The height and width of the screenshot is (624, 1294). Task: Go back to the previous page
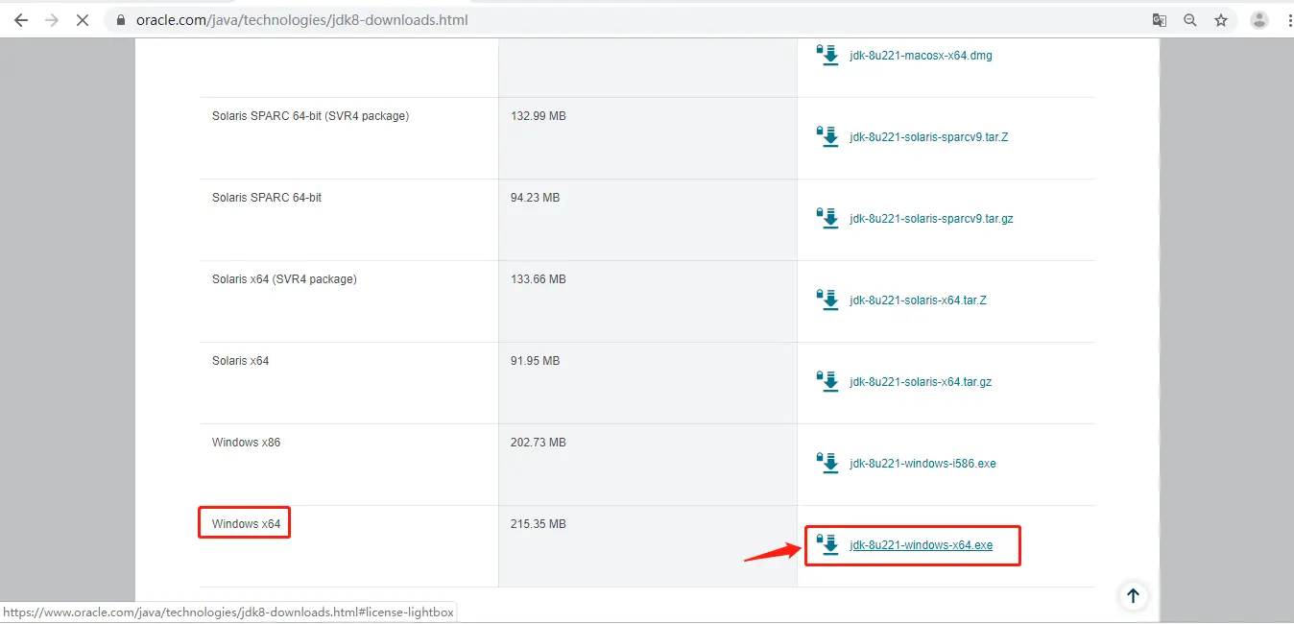[20, 19]
